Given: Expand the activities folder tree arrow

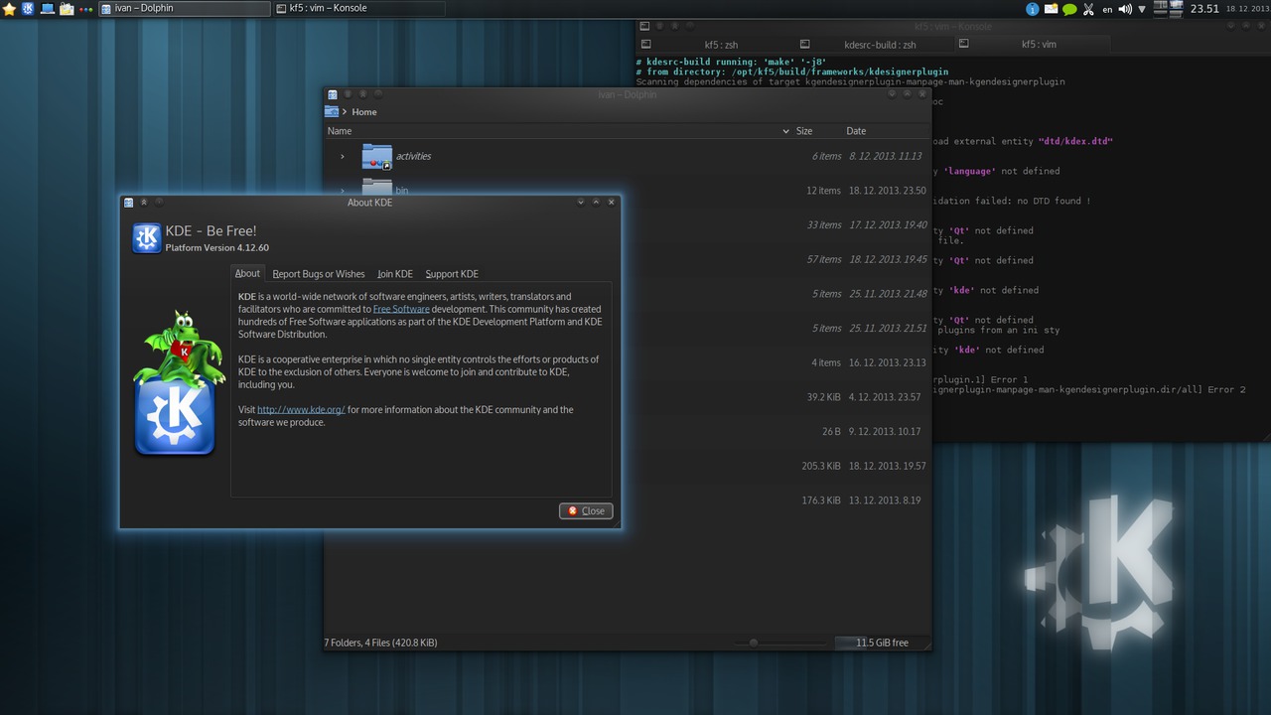Looking at the screenshot, I should 343,156.
